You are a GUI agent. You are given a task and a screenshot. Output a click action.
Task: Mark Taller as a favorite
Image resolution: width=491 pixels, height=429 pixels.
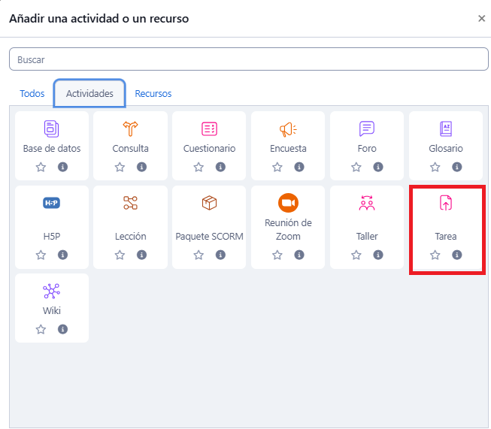point(356,255)
